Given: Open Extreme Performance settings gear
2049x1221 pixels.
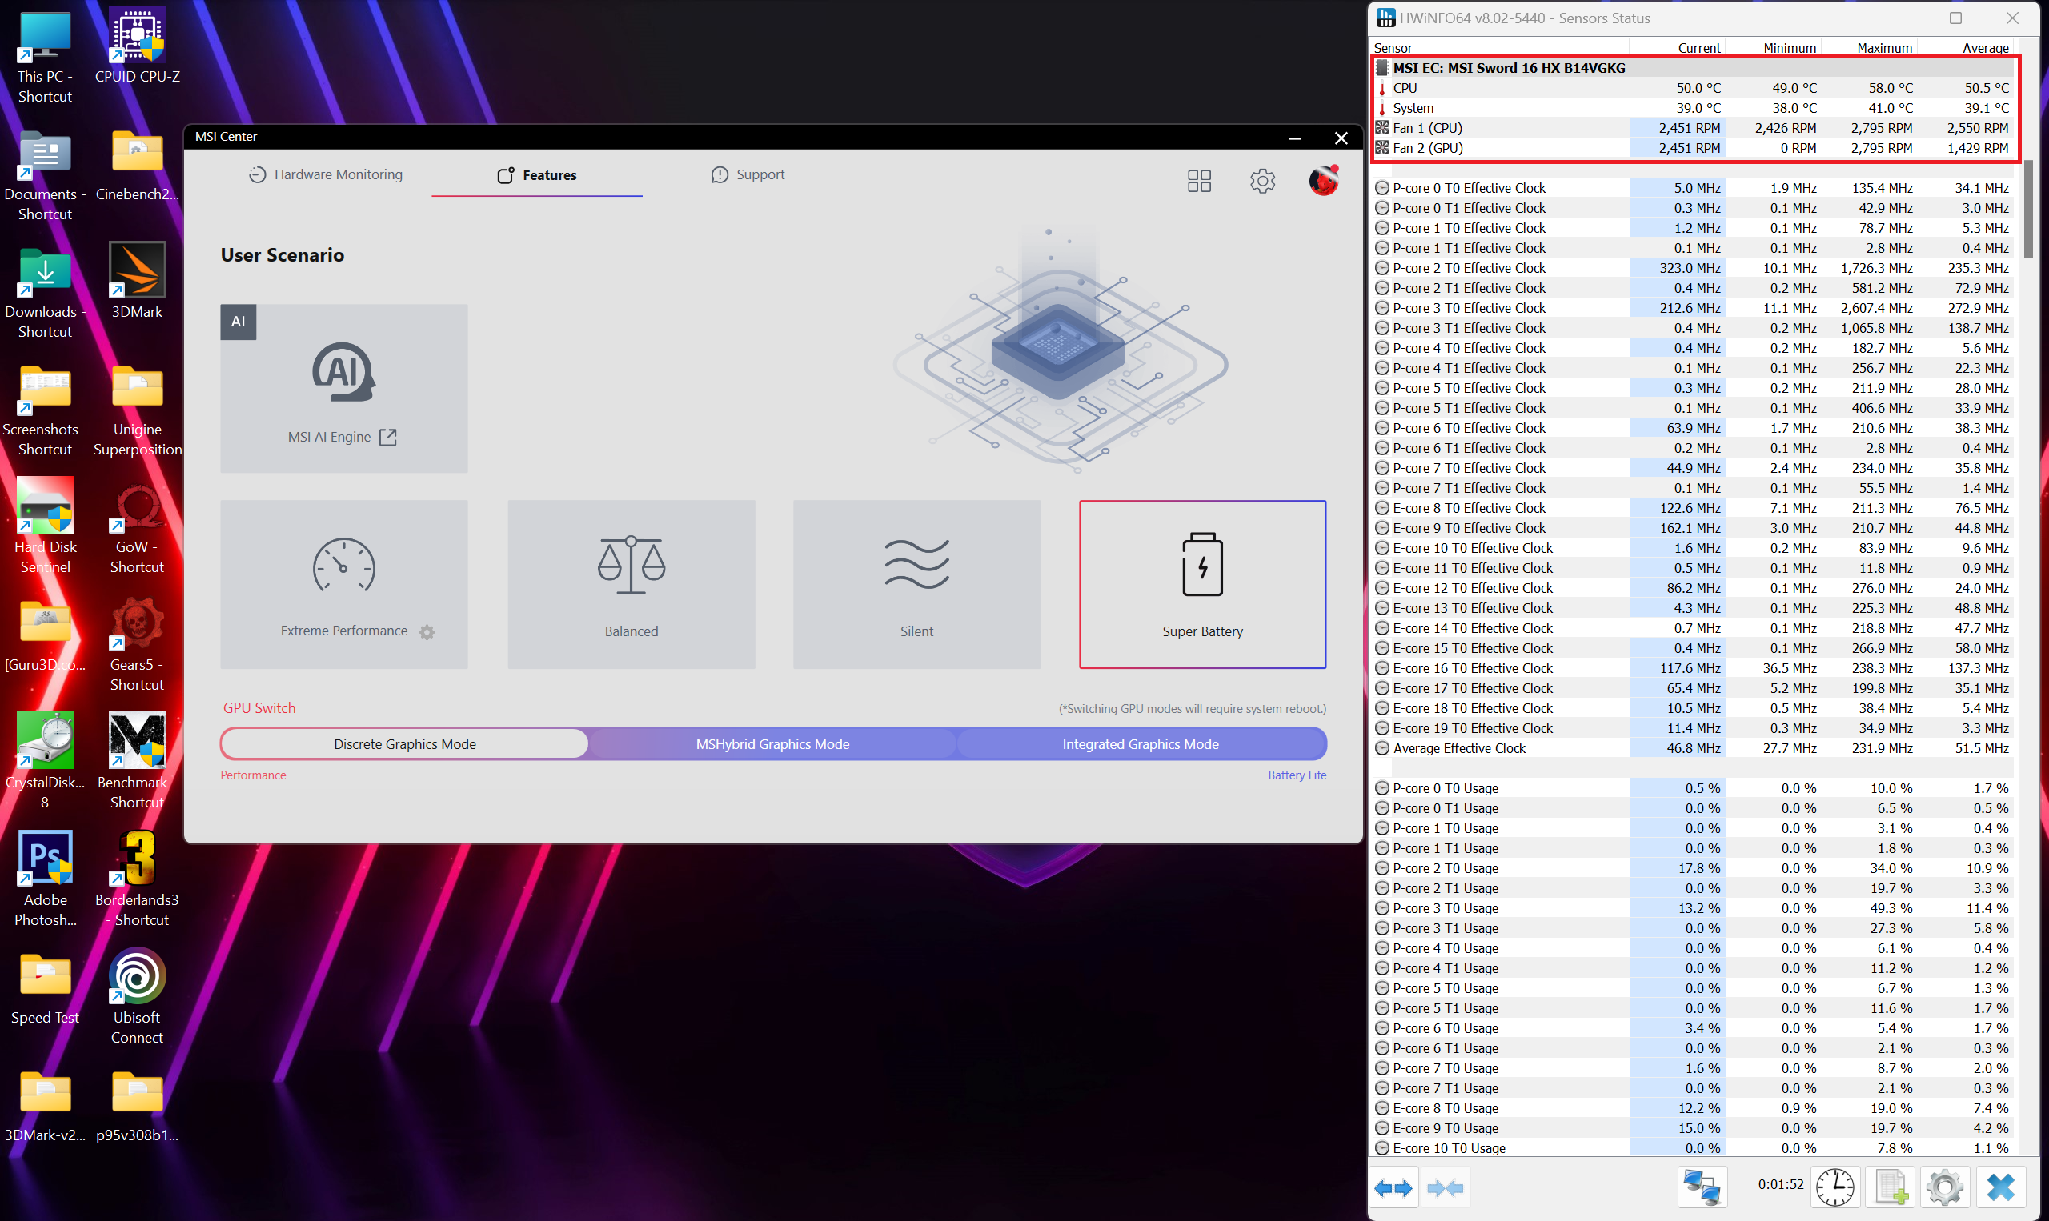Looking at the screenshot, I should [x=427, y=632].
